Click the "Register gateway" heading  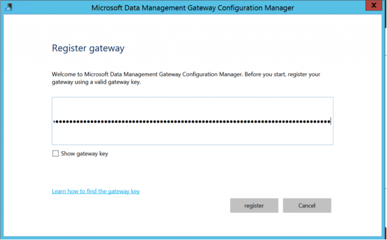tap(88, 48)
